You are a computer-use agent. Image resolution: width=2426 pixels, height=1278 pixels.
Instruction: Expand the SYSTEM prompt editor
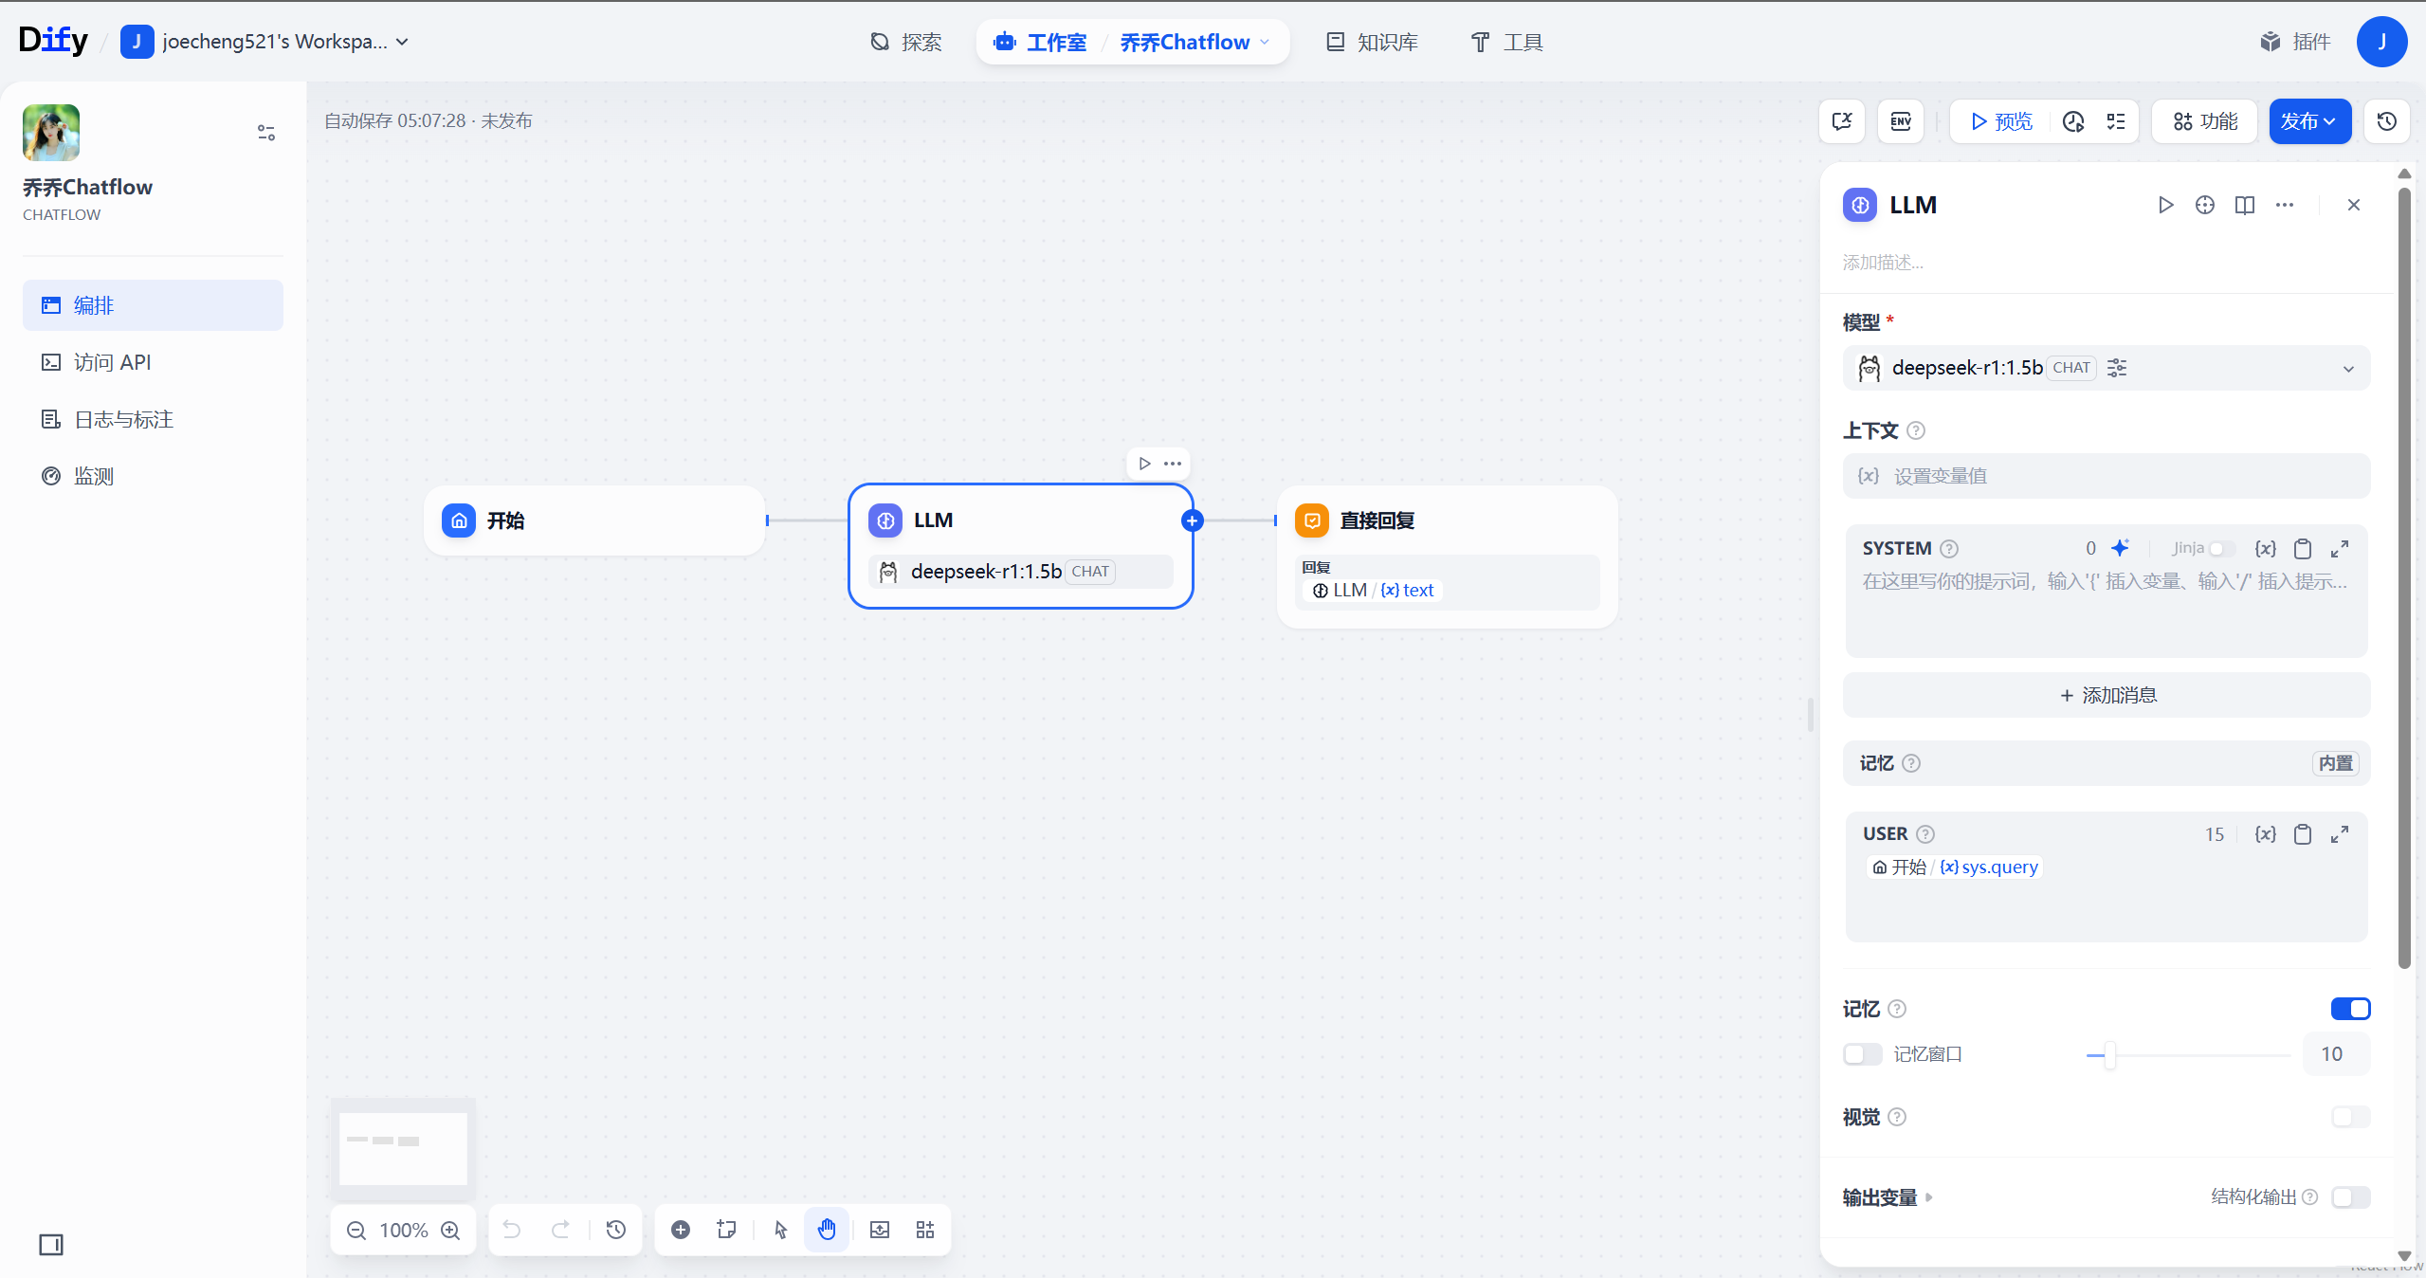(2340, 549)
